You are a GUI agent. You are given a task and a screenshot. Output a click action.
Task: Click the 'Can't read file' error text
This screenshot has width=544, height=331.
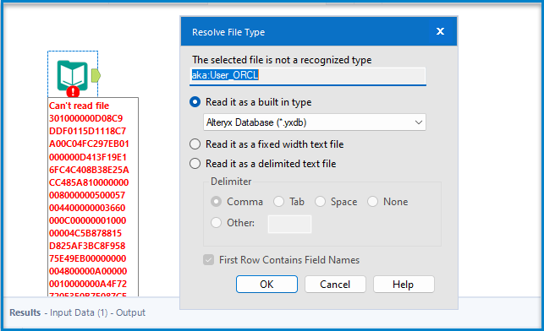(79, 106)
